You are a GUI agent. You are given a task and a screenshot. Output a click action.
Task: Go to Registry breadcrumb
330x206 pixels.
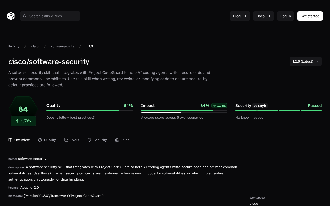click(x=14, y=46)
